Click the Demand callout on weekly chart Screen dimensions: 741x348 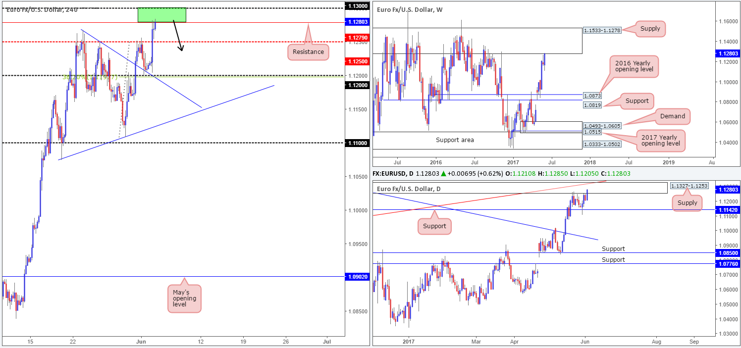[x=673, y=116]
